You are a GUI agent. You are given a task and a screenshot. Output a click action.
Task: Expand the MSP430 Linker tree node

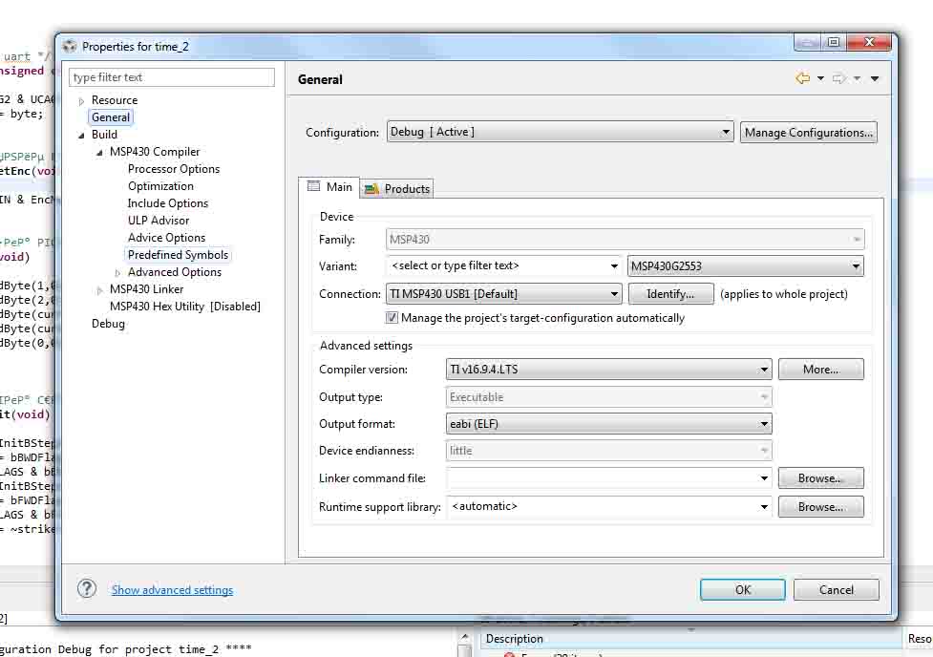click(99, 289)
